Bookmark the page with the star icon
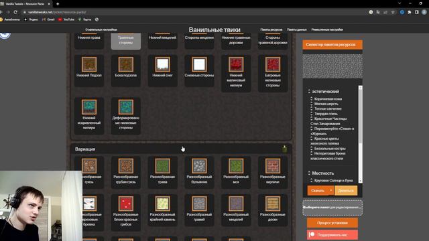The height and width of the screenshot is (241, 429). click(x=393, y=12)
